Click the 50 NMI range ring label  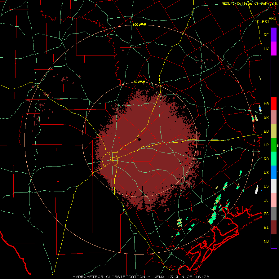pos(139,82)
